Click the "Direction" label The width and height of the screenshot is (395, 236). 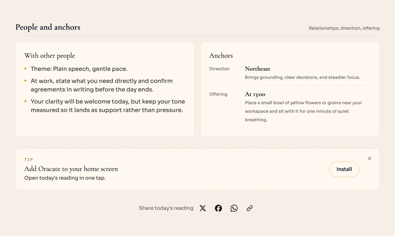point(219,69)
